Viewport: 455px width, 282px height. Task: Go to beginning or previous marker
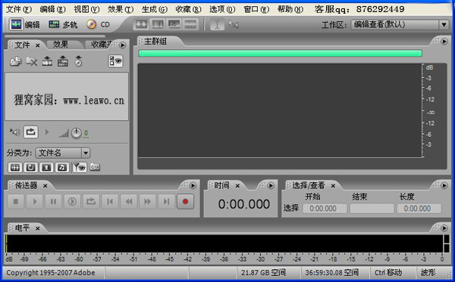110,201
